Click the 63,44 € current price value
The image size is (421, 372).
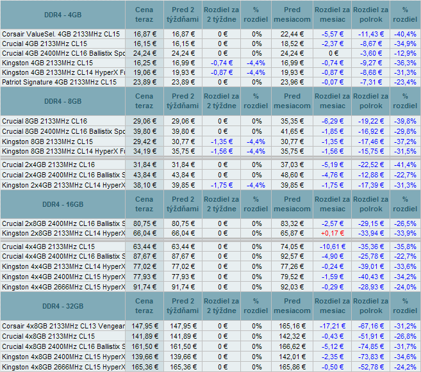click(145, 247)
